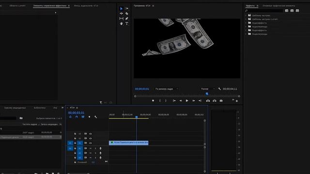Screen dimensions: 310x174
Task: Open Program monitor settings wrench
Action: click(x=219, y=89)
